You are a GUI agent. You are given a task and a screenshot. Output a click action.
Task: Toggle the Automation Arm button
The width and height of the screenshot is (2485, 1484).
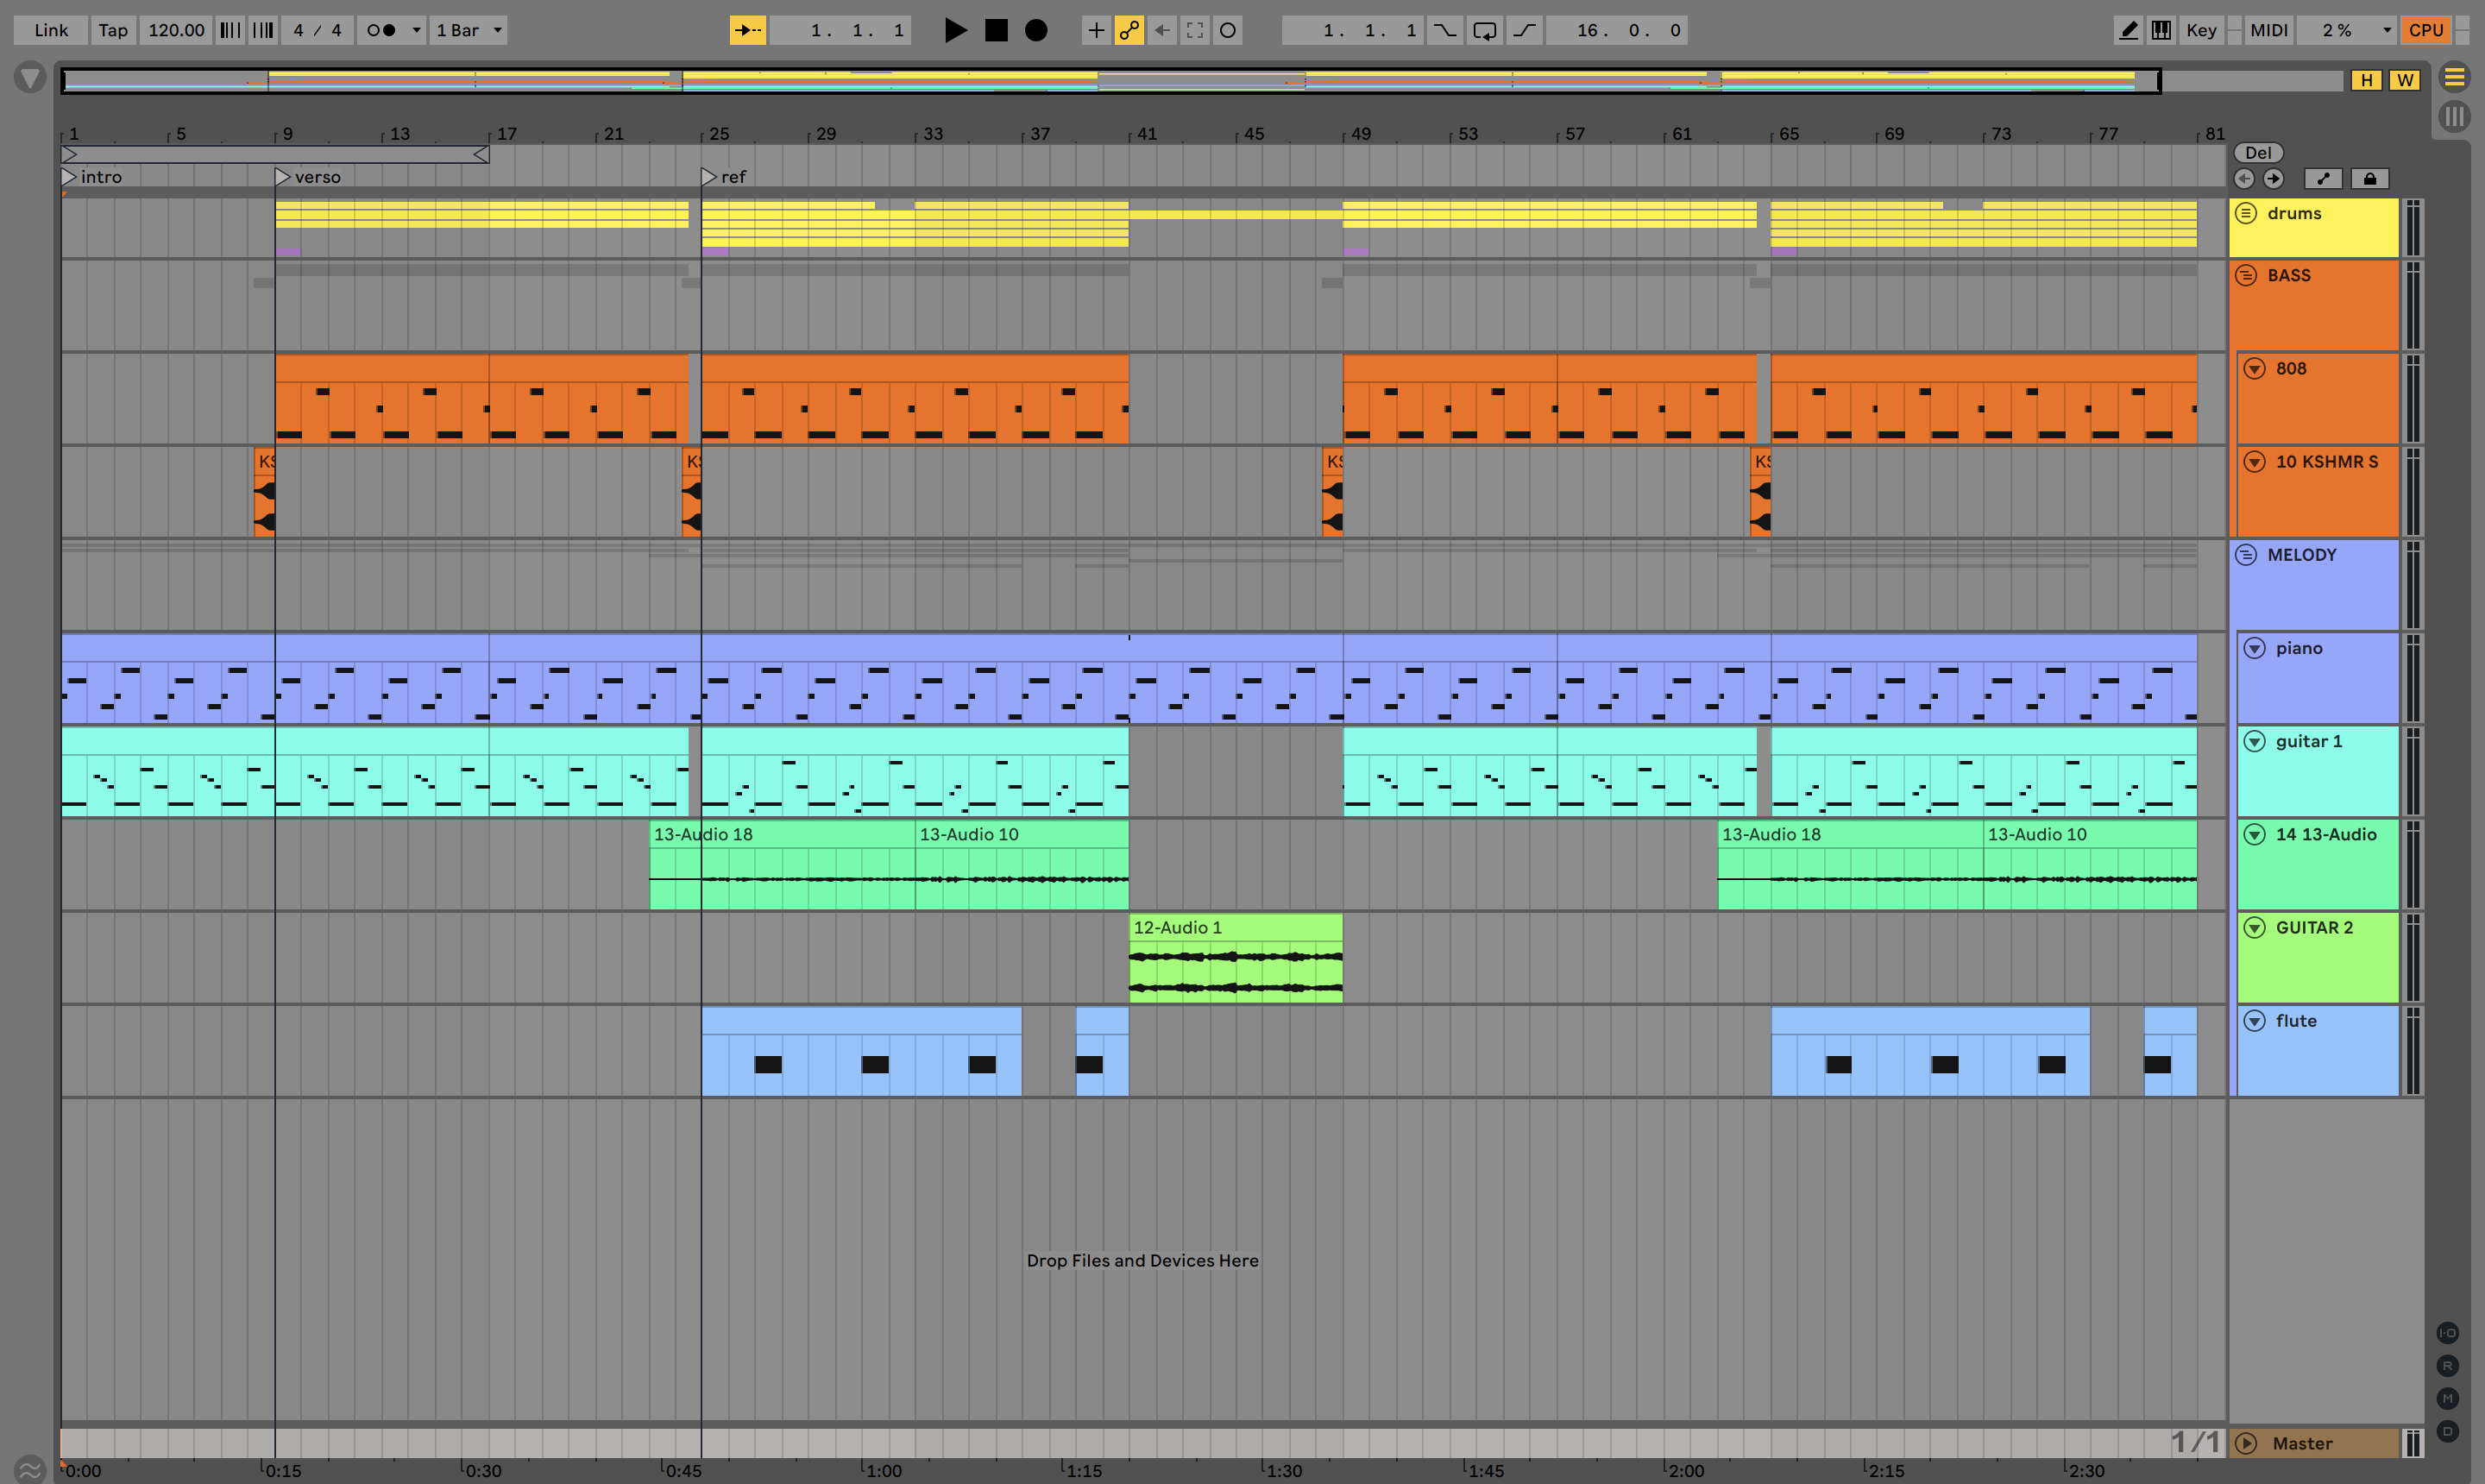pyautogui.click(x=1129, y=30)
